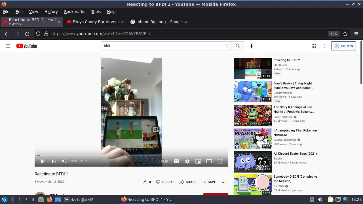
Task: Open tracking protection shield icon
Action: coord(38,34)
